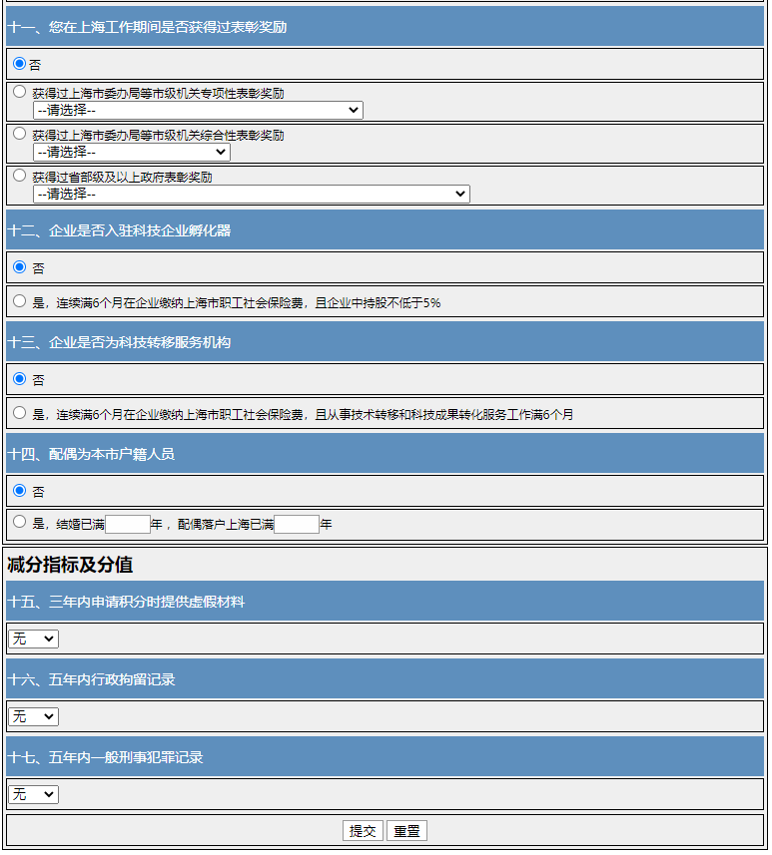Viewport: 772px width, 855px height.
Task: Choose 否 for 入驻科技企业孵化器
Action: [20, 267]
